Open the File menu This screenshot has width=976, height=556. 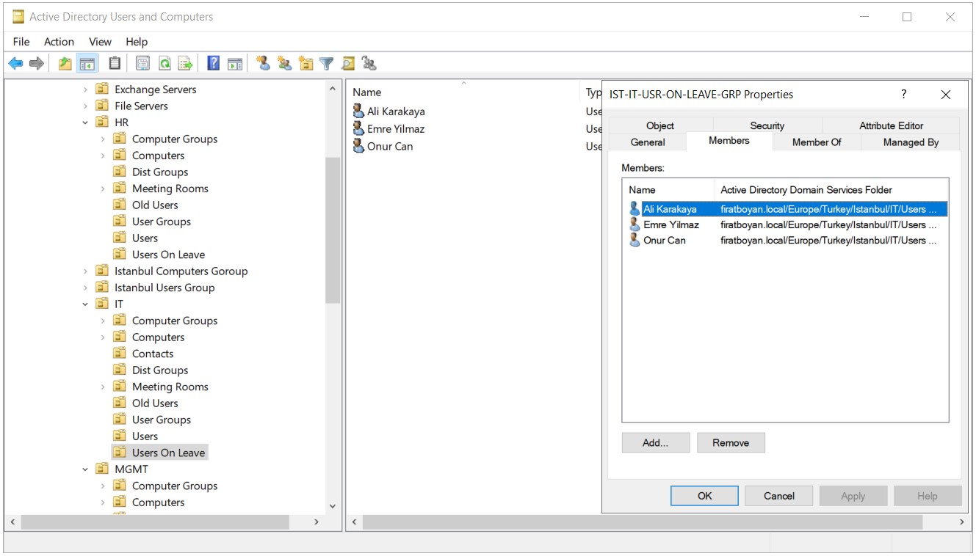click(21, 42)
